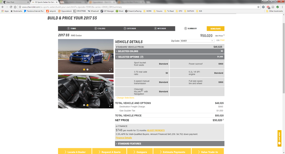The image size is (285, 154).
Task: Select second dot on interior image carousel
Action: 87,105
